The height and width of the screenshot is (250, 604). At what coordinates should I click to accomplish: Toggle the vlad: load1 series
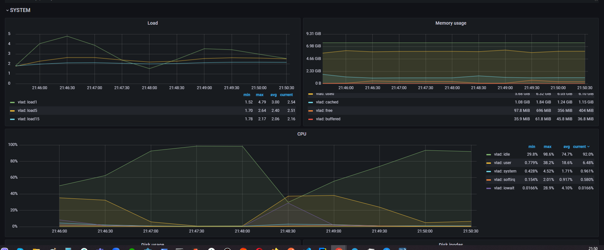[27, 102]
